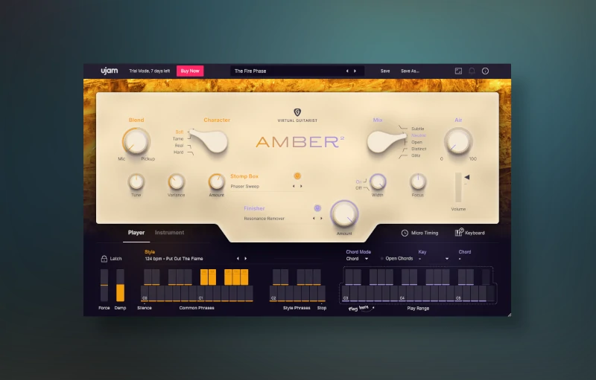Select previous Finisher effect arrow
Image resolution: width=596 pixels, height=380 pixels.
click(x=314, y=219)
